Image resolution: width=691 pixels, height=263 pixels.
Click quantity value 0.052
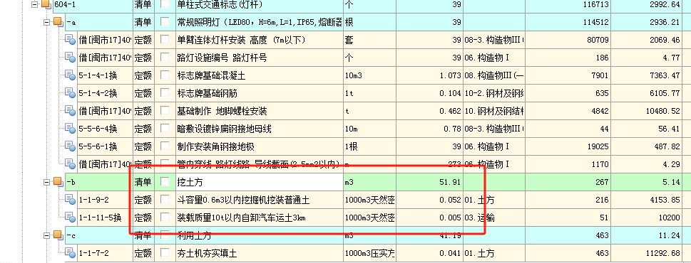point(450,200)
